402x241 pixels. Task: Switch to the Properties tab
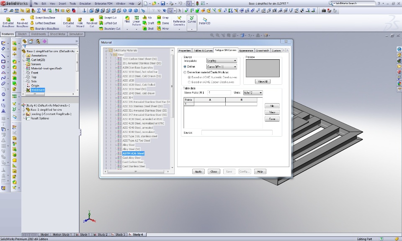[x=185, y=51]
